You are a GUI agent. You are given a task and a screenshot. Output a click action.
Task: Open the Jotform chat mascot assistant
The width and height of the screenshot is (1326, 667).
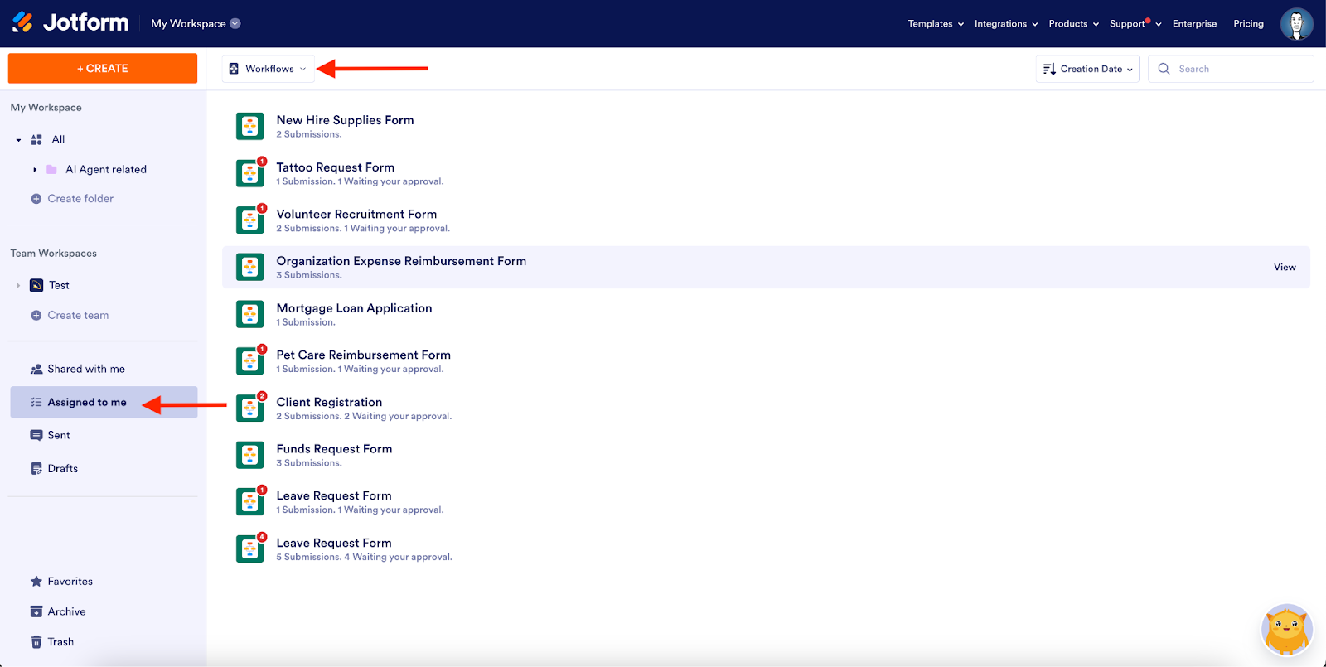[x=1286, y=631]
